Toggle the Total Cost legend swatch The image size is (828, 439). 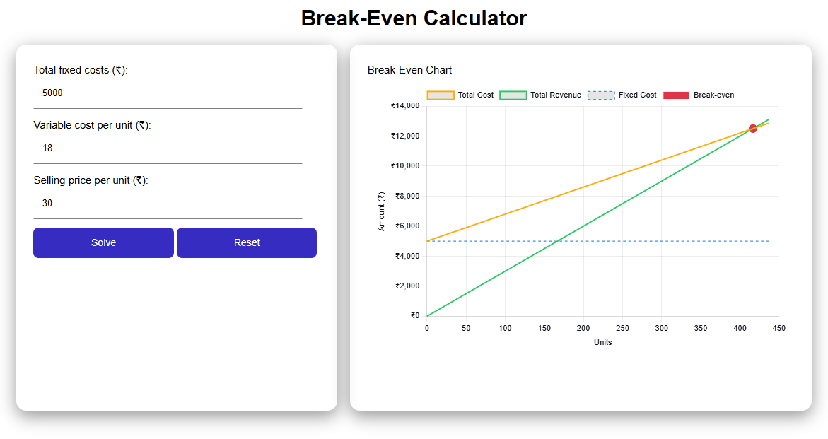[441, 95]
